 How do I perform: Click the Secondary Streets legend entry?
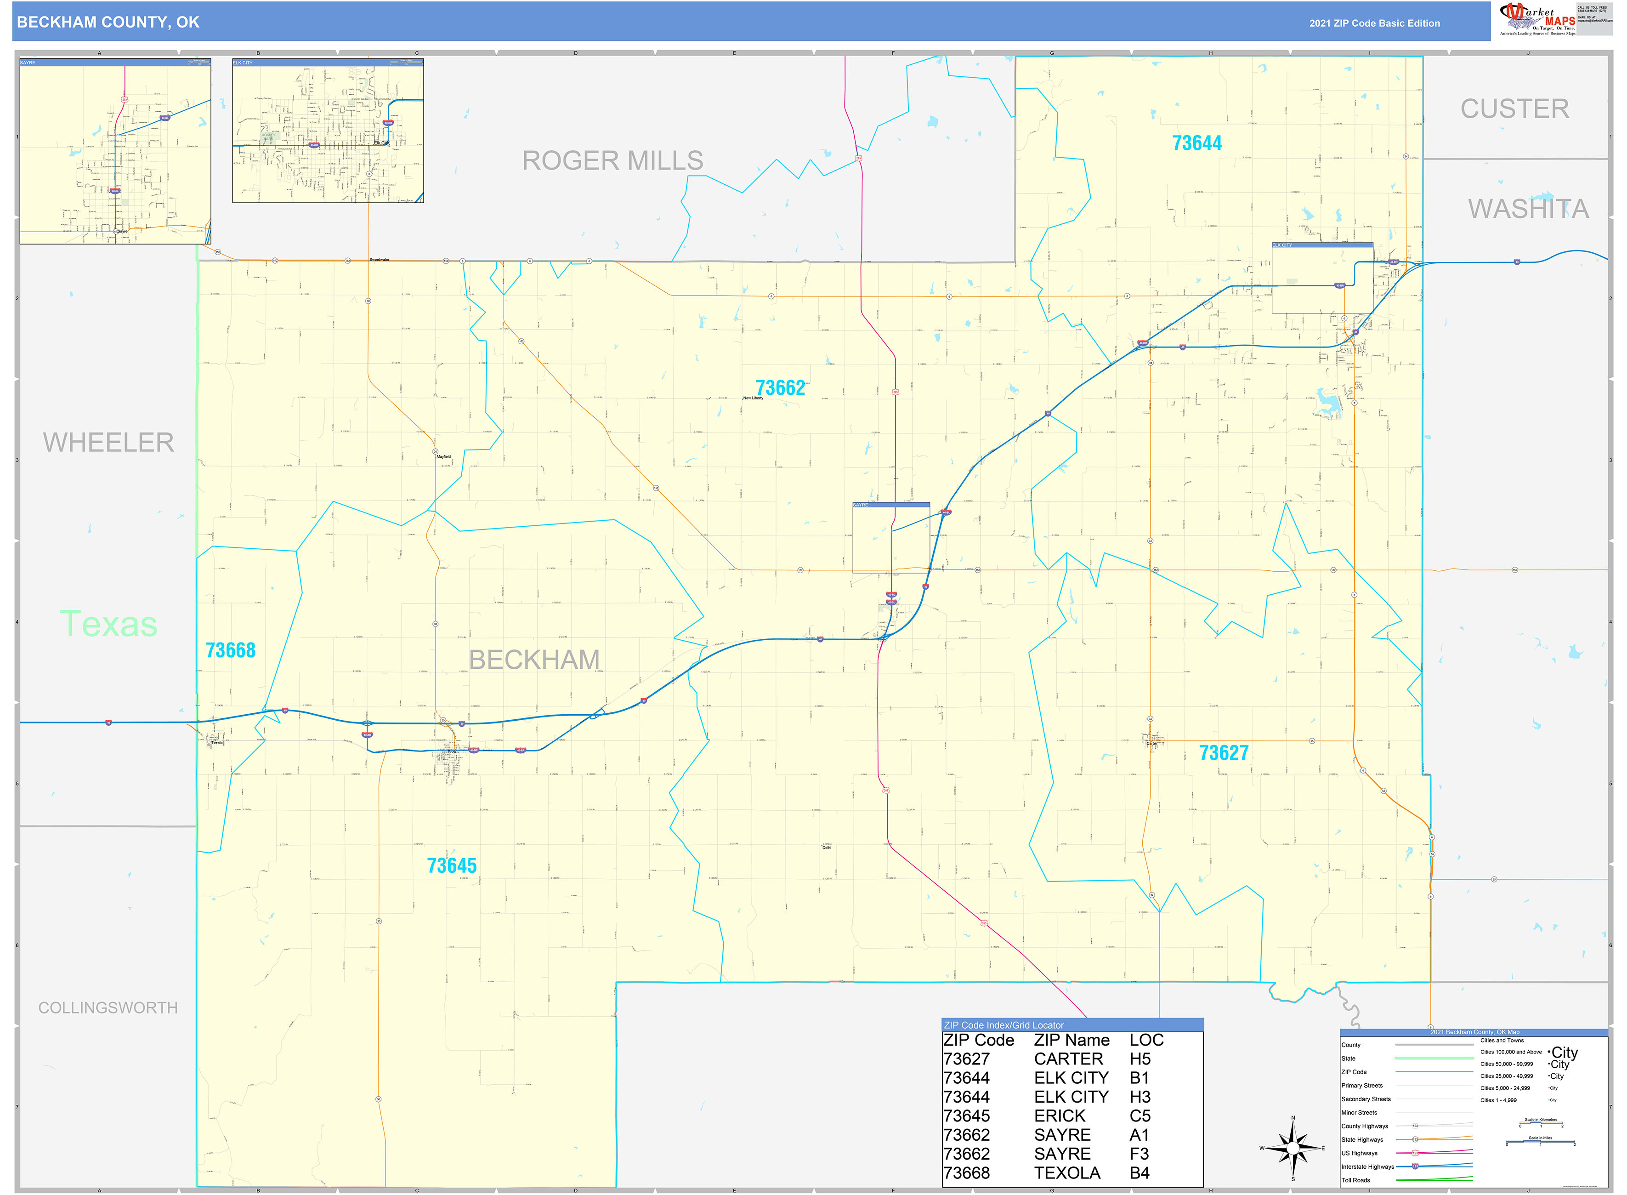click(x=1406, y=1099)
